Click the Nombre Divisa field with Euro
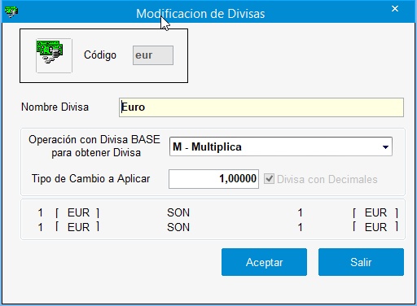The image size is (417, 306). 261,107
